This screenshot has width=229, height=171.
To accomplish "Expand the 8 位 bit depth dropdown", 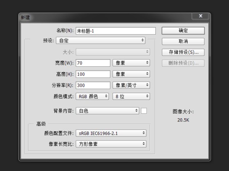I will (x=131, y=97).
